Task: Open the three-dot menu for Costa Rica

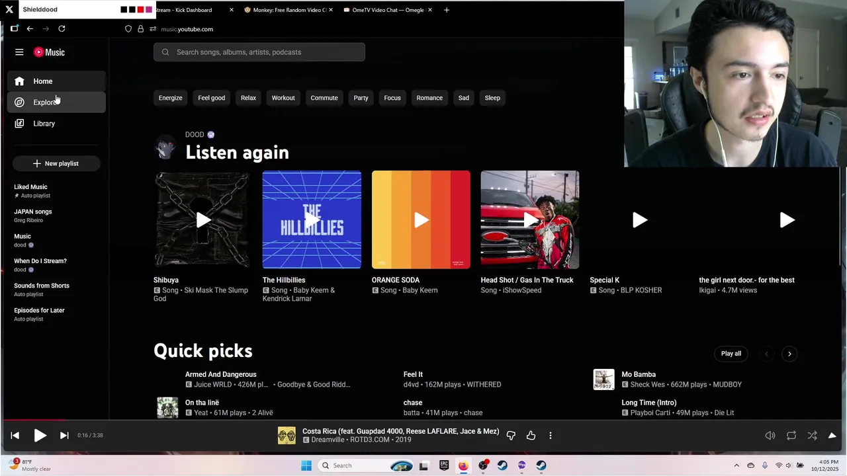Action: click(x=551, y=435)
